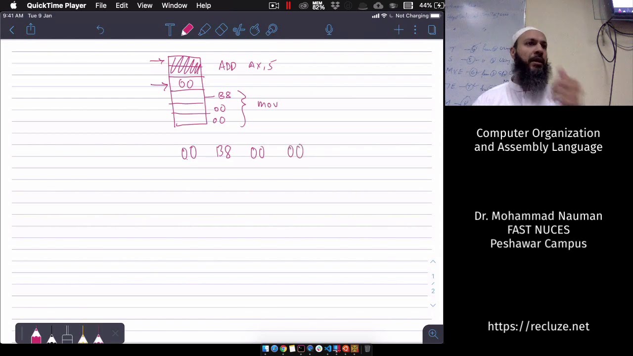Click the hat-shaped menu bar icon
The width and height of the screenshot is (633, 356).
(363, 5)
